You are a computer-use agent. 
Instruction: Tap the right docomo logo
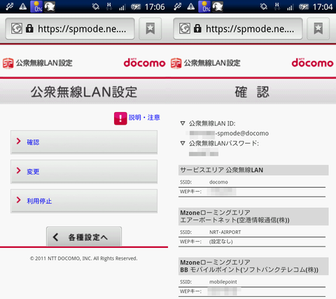click(312, 63)
